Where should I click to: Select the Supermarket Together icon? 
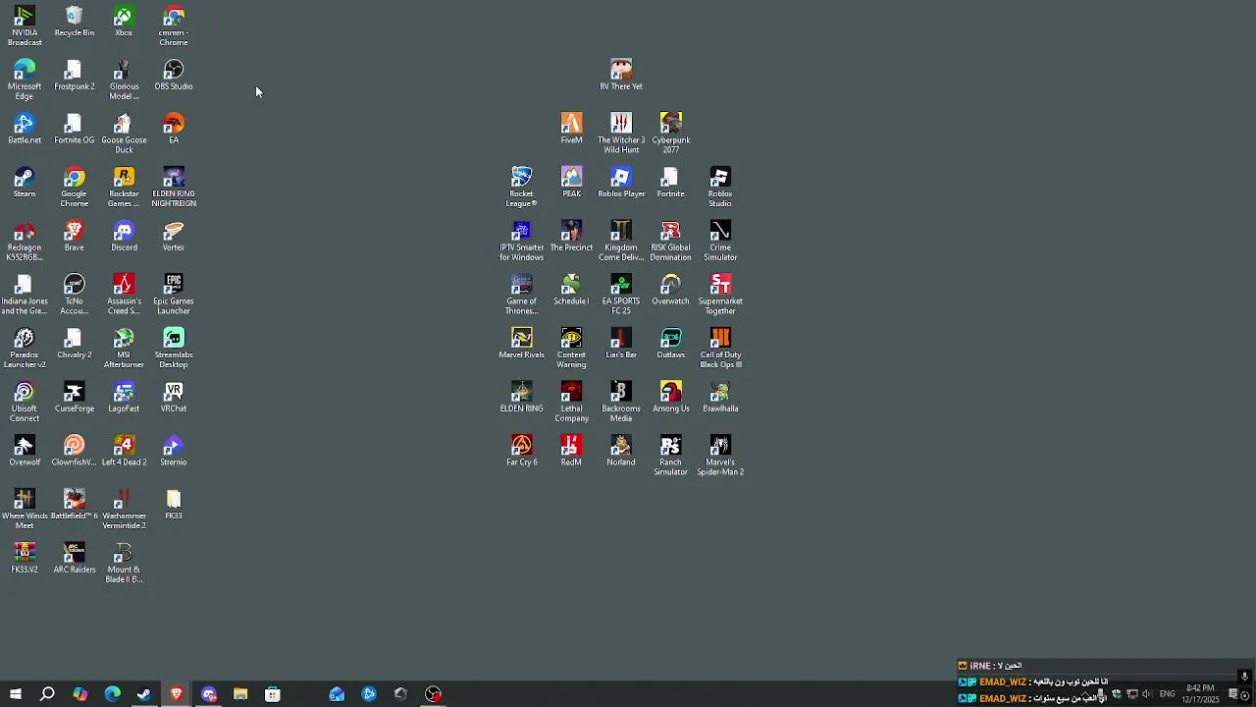pyautogui.click(x=720, y=295)
